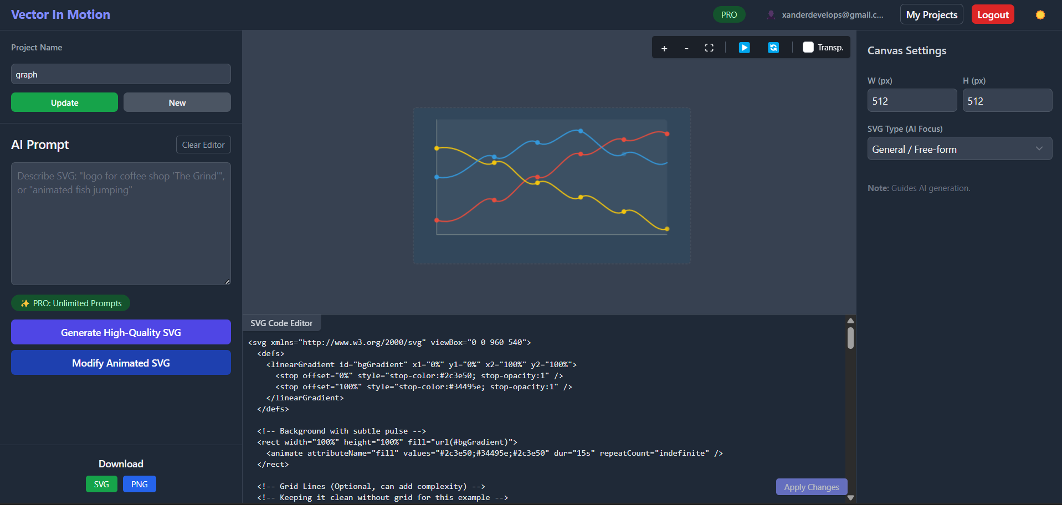This screenshot has width=1062, height=505.
Task: Apply Changes in the code editor
Action: click(x=811, y=487)
